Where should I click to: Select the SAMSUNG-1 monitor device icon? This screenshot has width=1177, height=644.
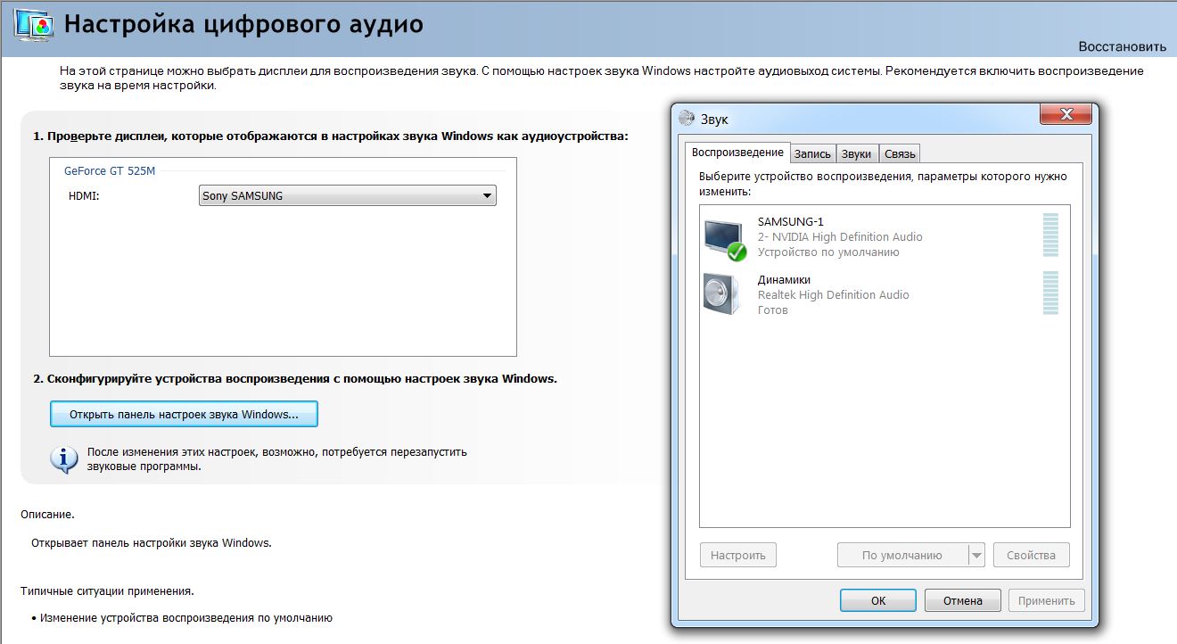(x=723, y=238)
